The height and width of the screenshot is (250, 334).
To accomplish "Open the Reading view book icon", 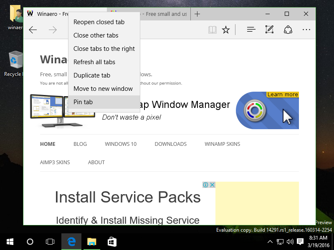I will click(x=213, y=30).
